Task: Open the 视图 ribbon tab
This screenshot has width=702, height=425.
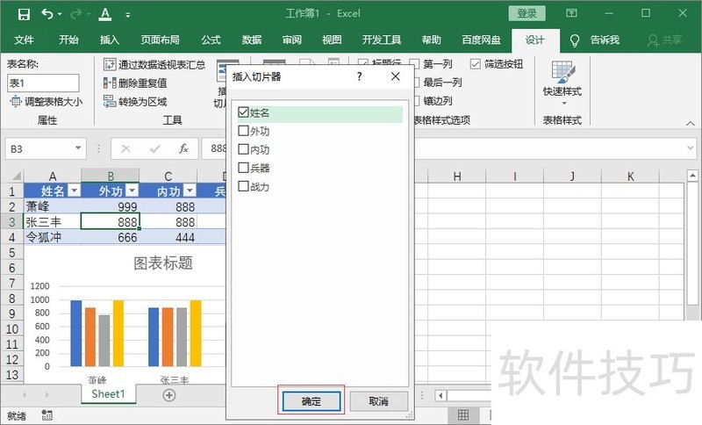Action: tap(332, 40)
